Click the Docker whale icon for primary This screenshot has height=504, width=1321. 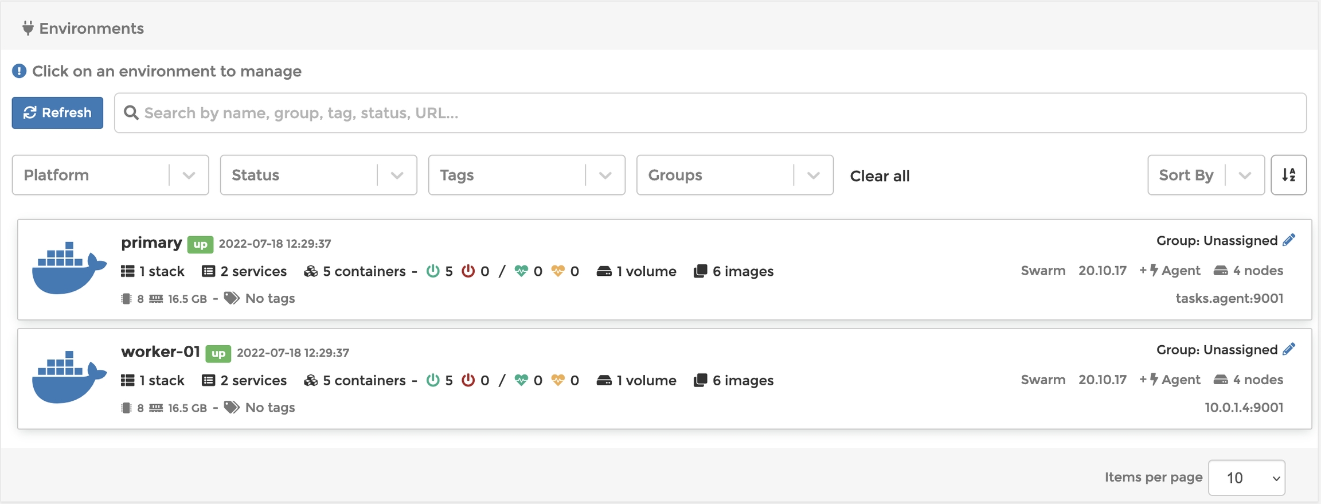(69, 268)
